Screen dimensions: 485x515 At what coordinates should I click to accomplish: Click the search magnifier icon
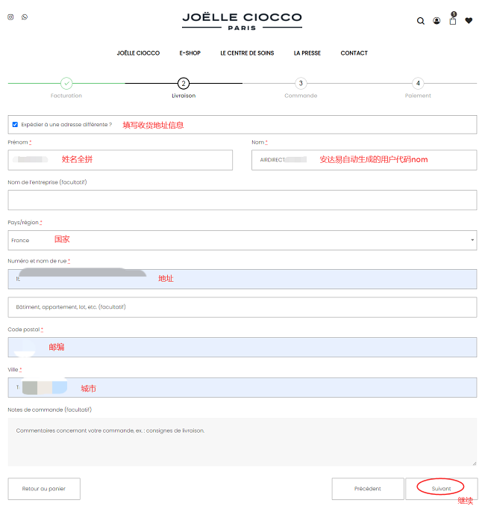420,21
